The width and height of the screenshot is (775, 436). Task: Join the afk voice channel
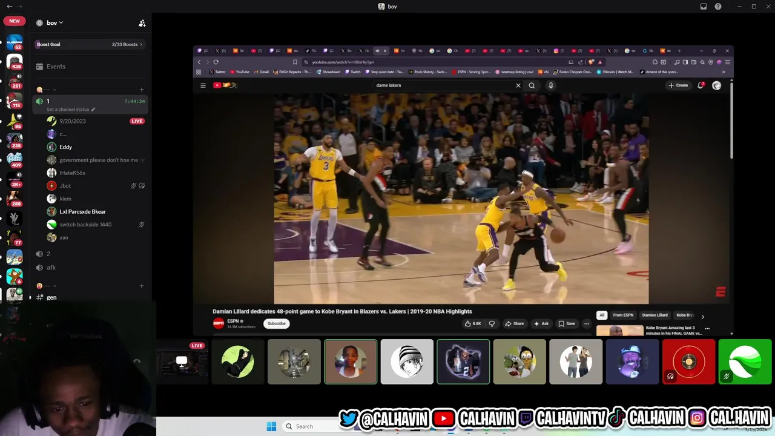coord(91,267)
